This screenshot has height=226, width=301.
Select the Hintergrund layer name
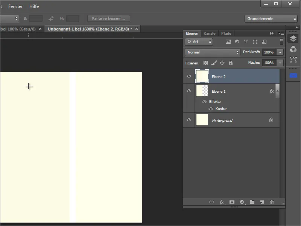tap(222, 120)
